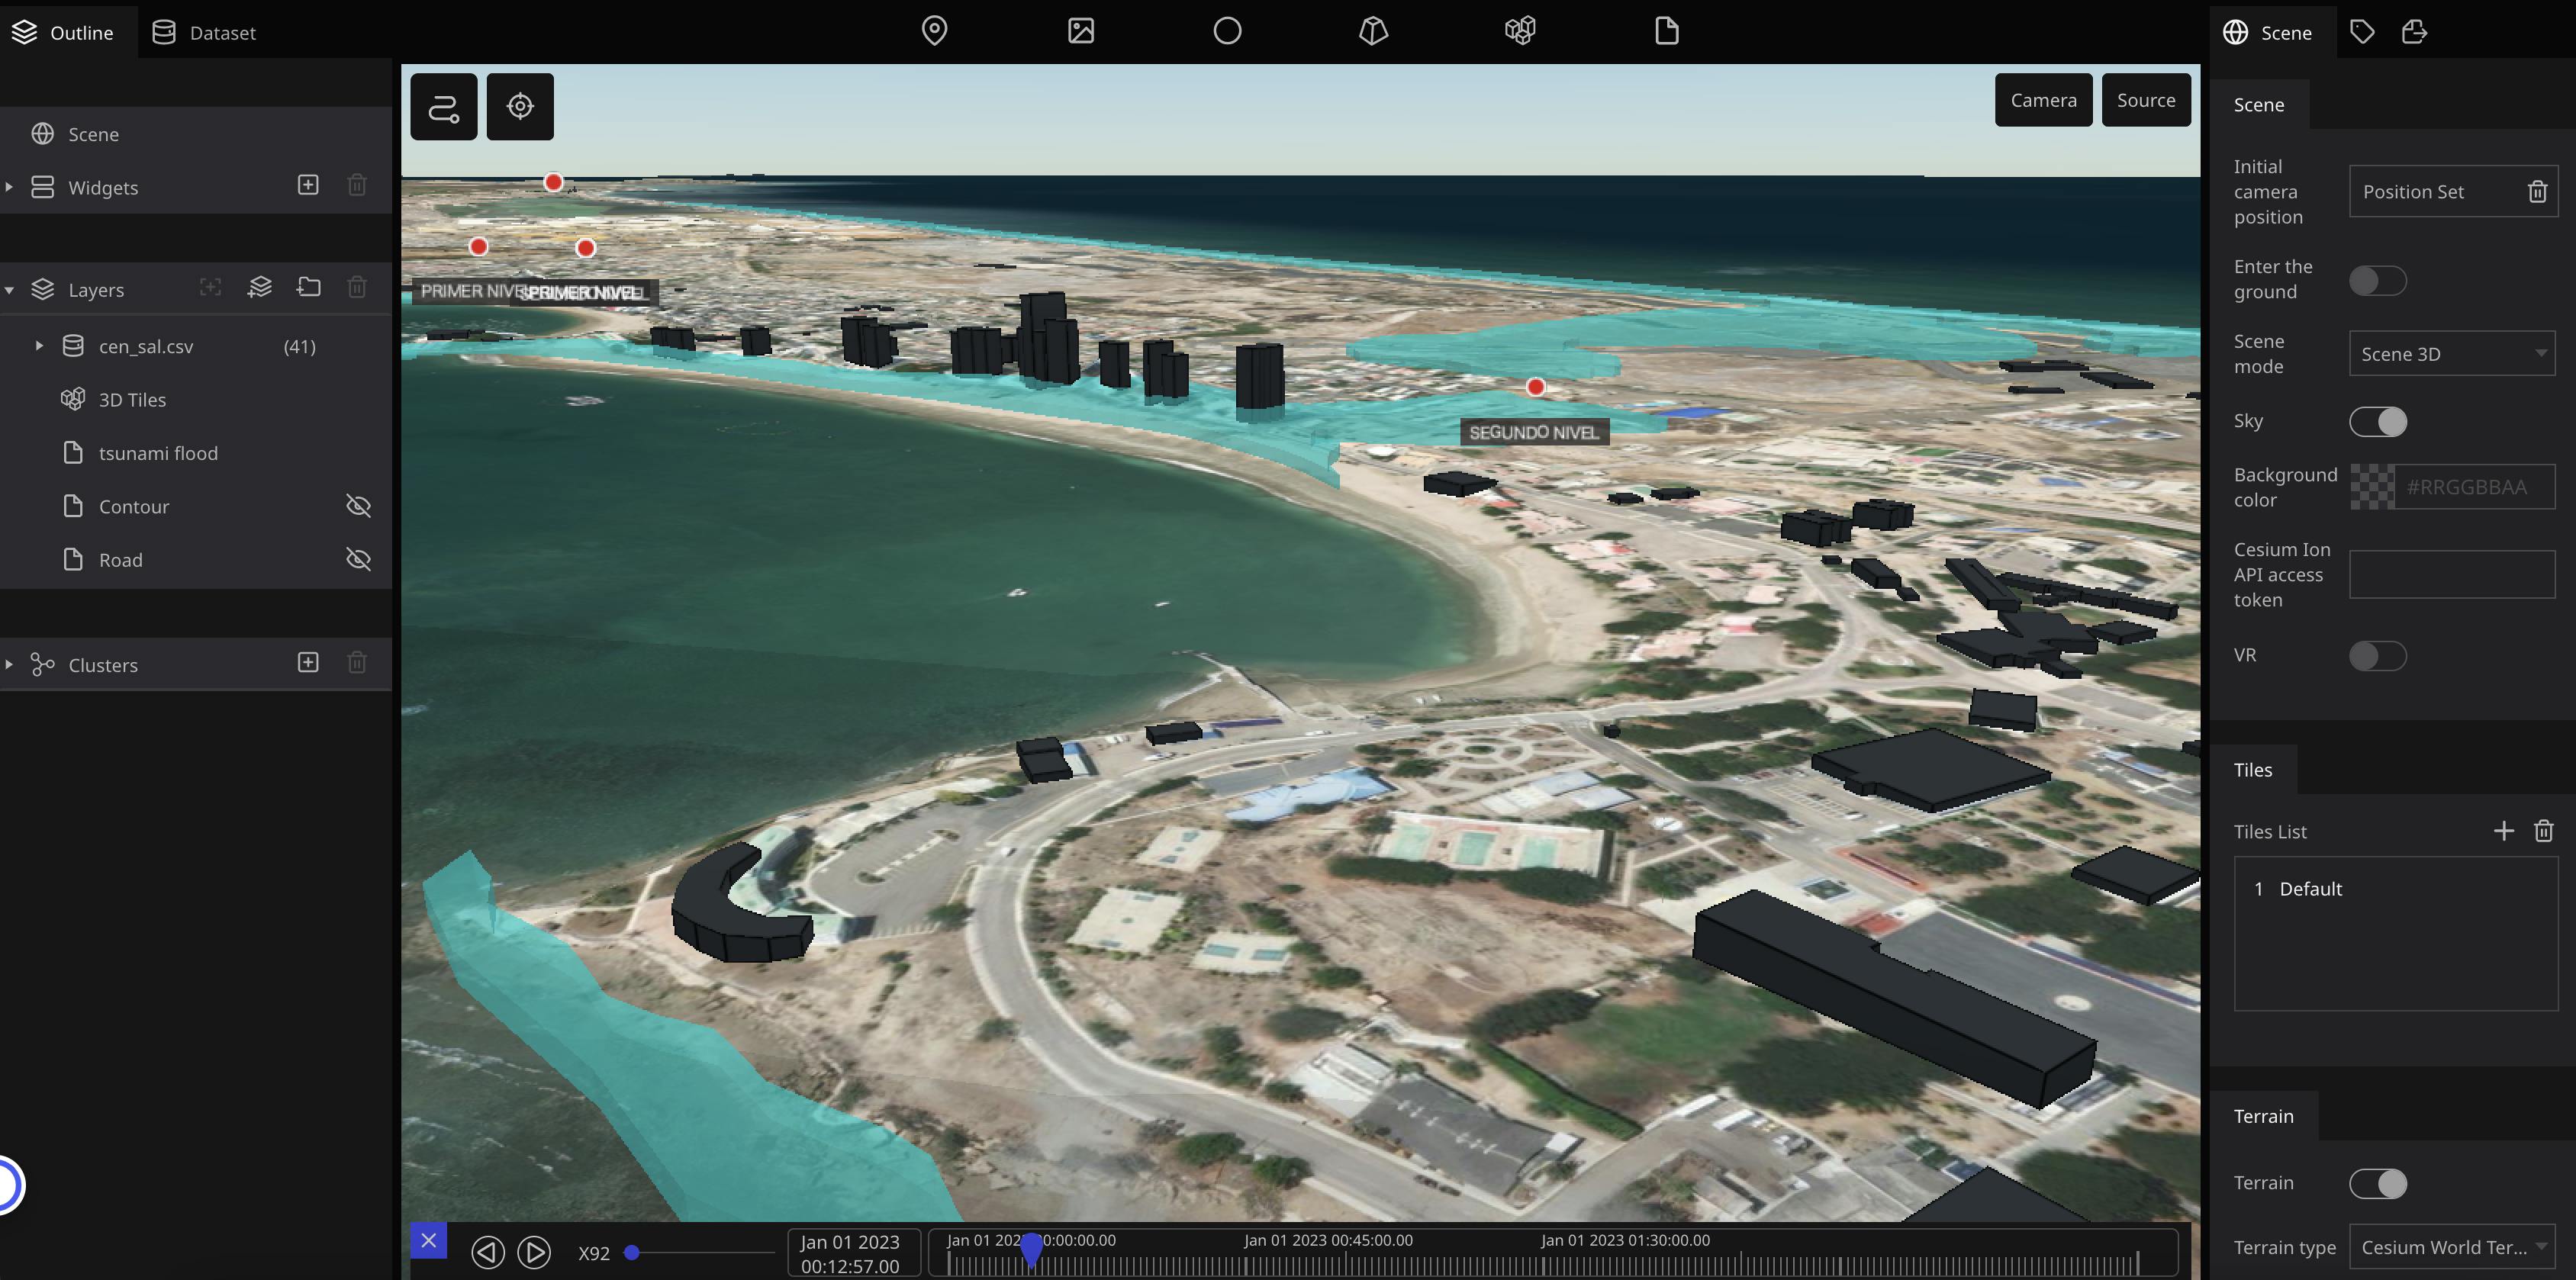Viewport: 2576px width, 1280px height.
Task: Open the Scene mode dropdown
Action: (2452, 353)
